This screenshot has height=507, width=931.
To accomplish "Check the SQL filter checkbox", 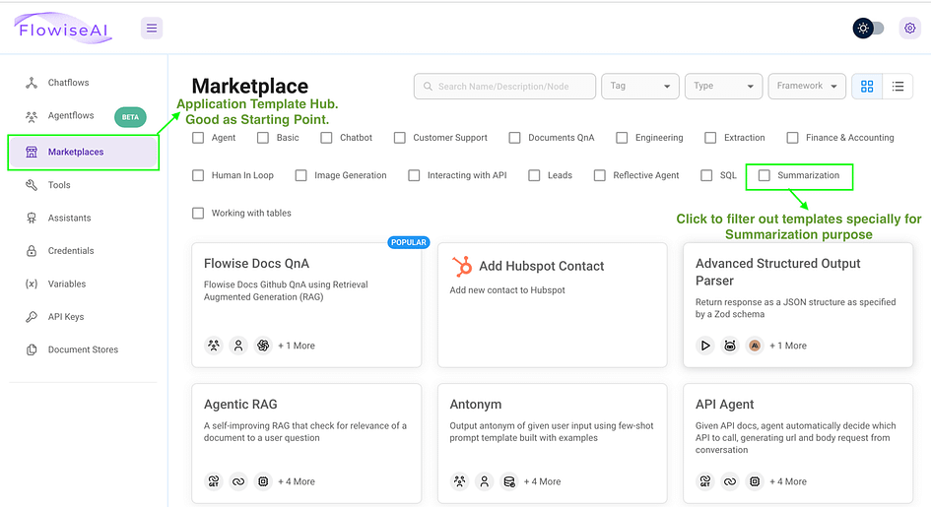I will tap(706, 175).
